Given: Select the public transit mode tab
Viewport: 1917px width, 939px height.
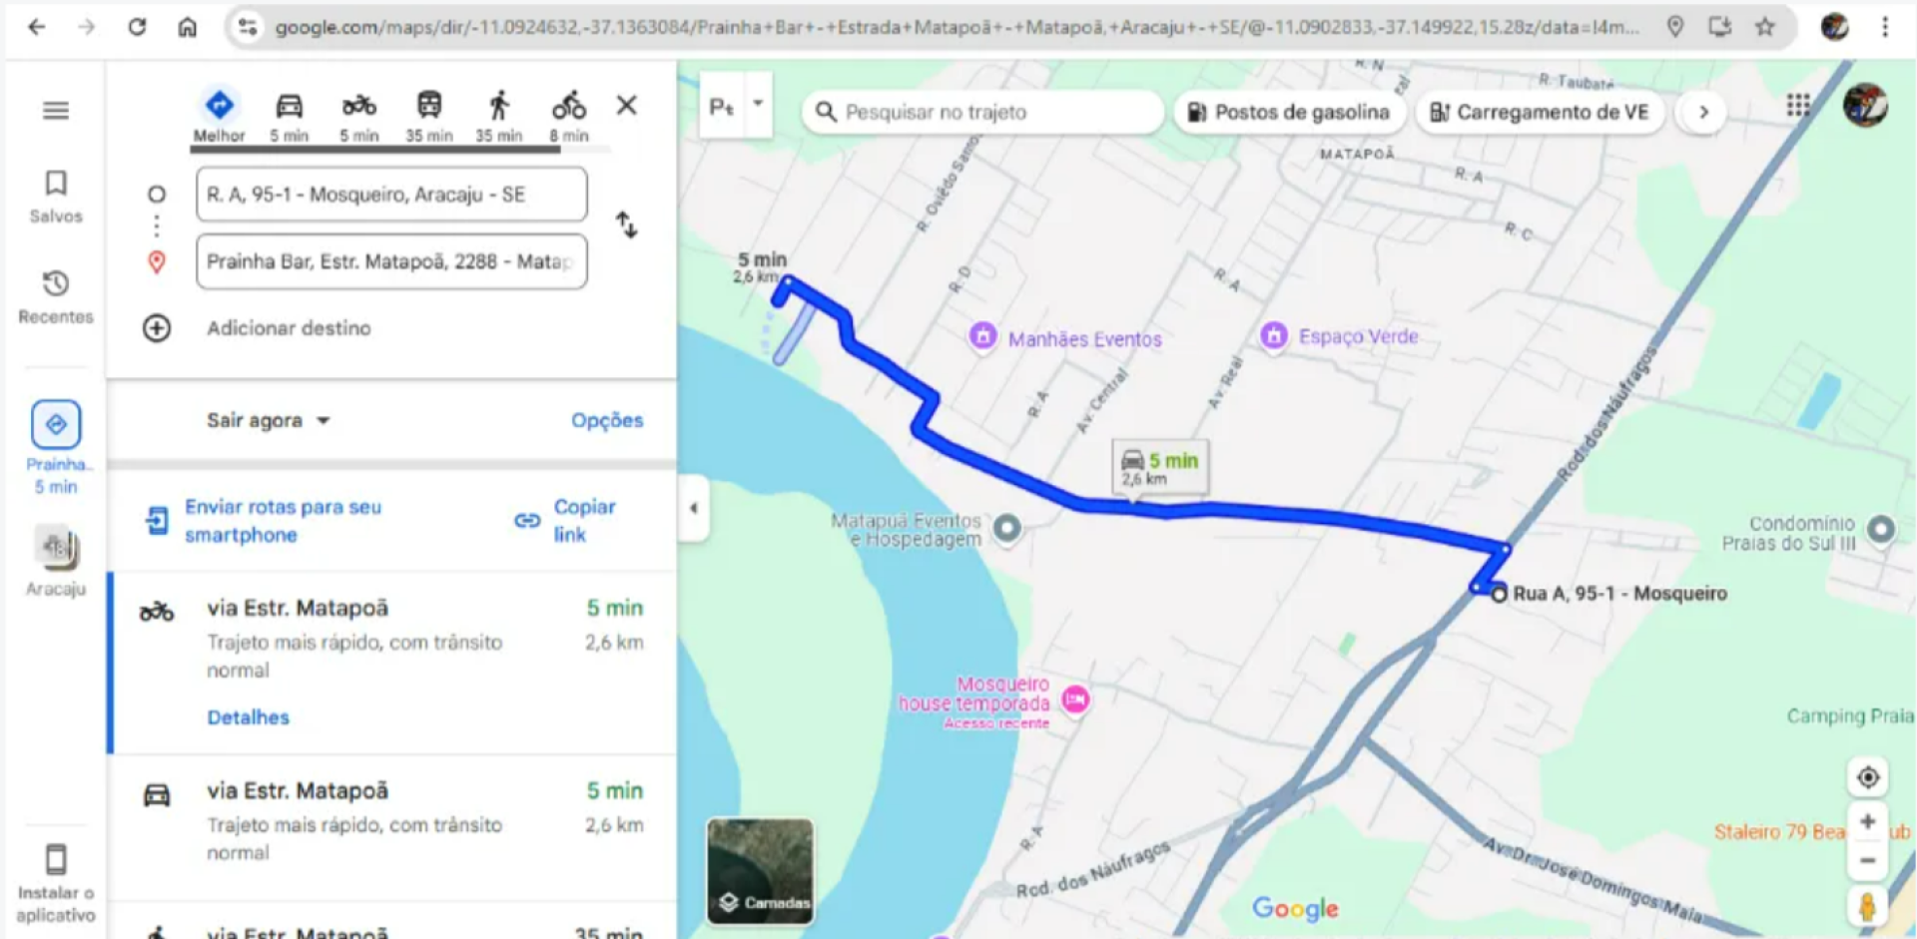Looking at the screenshot, I should (429, 116).
